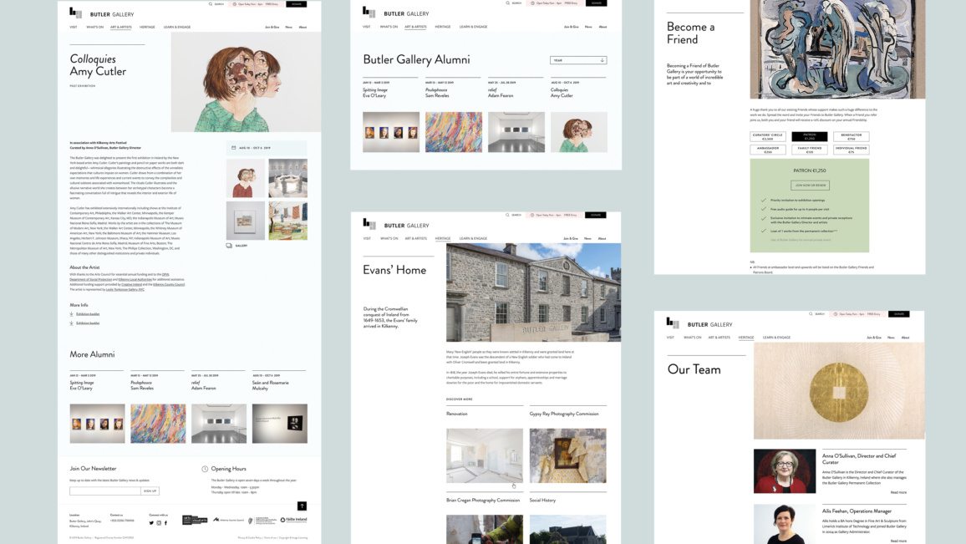The width and height of the screenshot is (966, 544).
Task: Select LEARN & ENGAGE in the nav bar
Action: 177,27
